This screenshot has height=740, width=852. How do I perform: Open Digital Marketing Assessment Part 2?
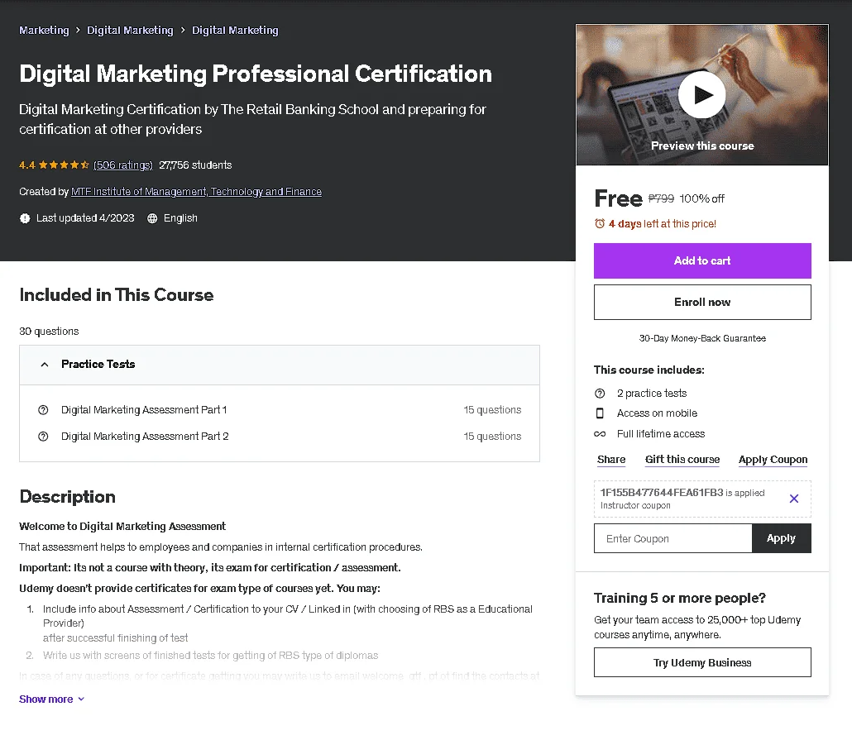[145, 437]
